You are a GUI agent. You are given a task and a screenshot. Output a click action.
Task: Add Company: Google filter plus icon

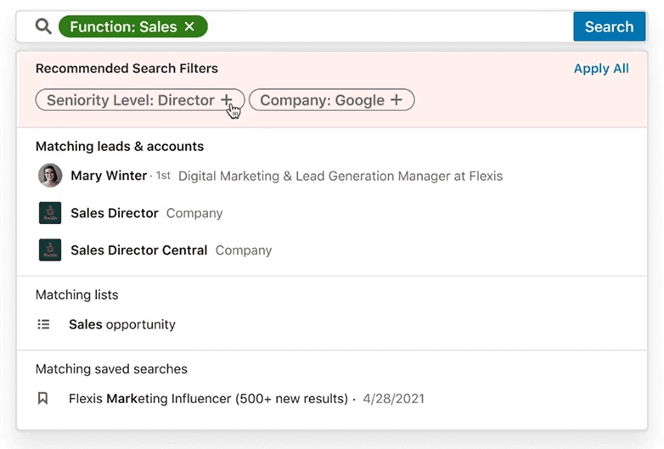coord(396,100)
